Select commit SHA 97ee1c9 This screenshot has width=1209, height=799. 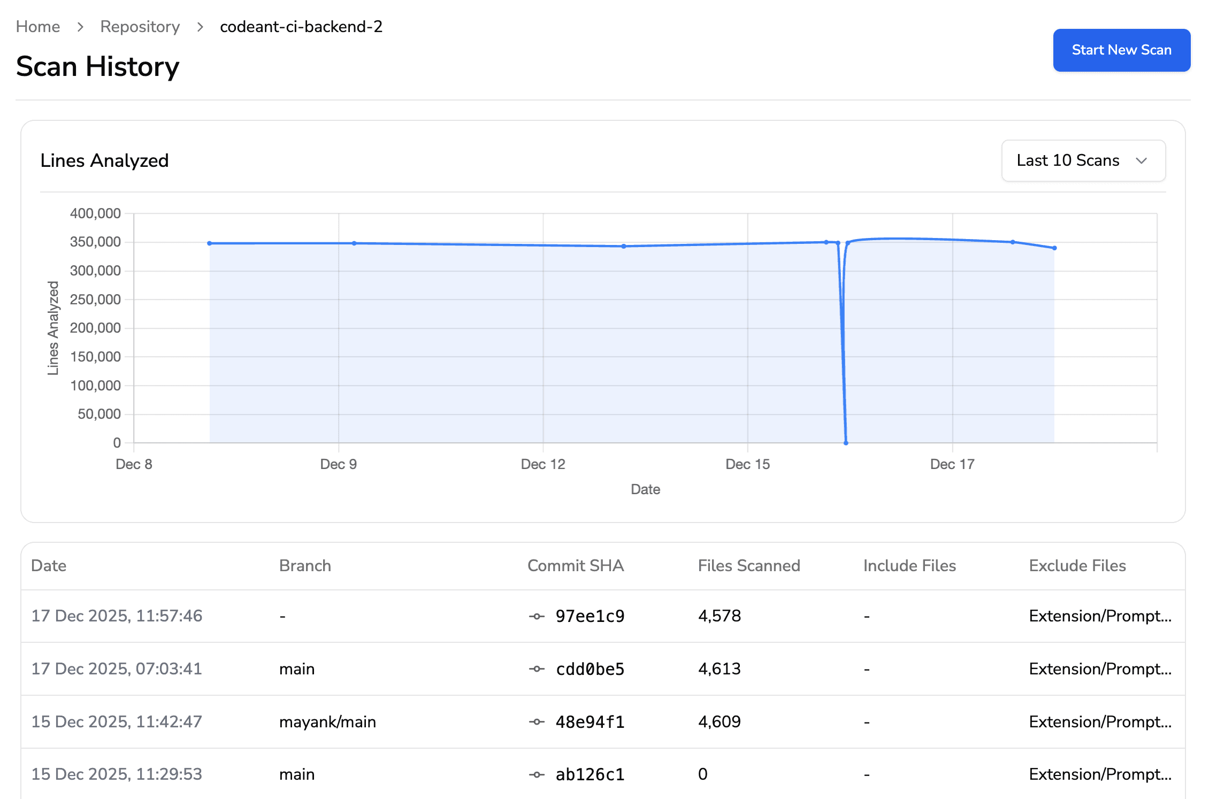coord(590,617)
